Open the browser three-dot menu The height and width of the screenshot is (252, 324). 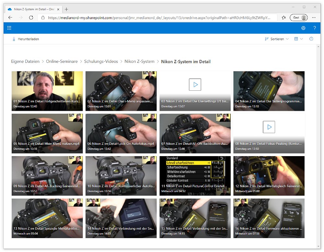pos(314,17)
